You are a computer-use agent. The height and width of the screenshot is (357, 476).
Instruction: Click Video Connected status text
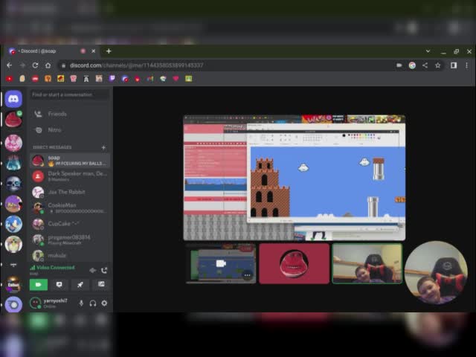point(56,268)
